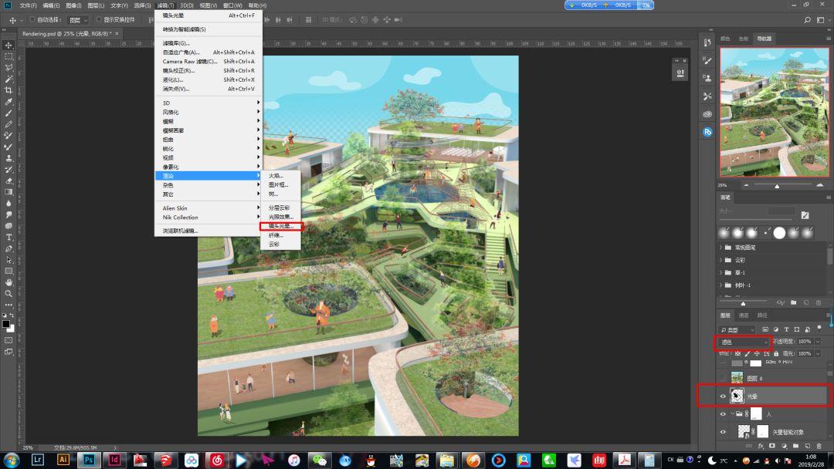Create a new layer
The width and height of the screenshot is (834, 469).
808,446
